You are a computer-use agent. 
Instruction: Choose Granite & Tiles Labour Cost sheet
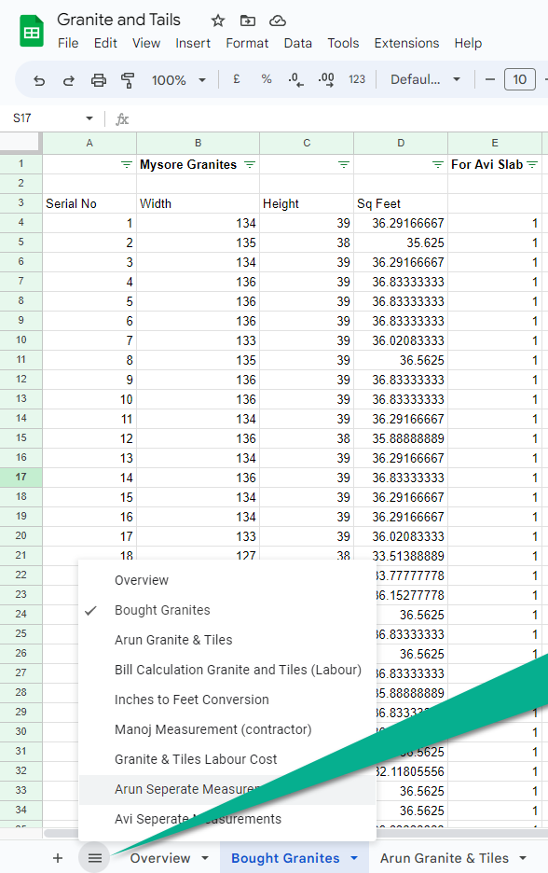[x=227, y=759]
